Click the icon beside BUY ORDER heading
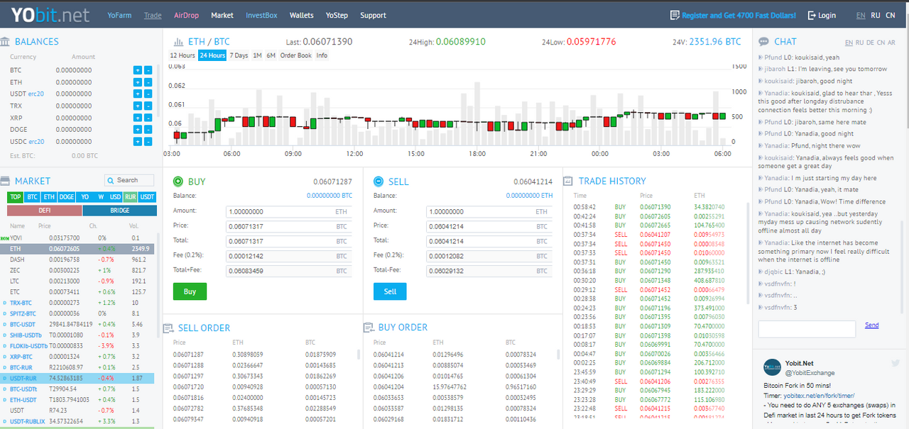 click(369, 328)
